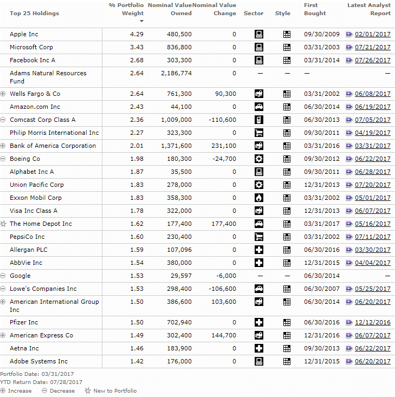The image size is (395, 397).
Task: Sort by Style column header
Action: click(x=283, y=13)
